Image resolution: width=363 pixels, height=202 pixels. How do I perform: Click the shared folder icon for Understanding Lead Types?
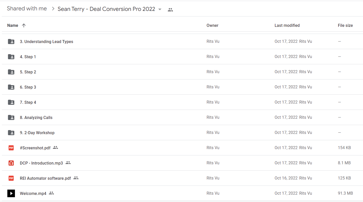[x=11, y=42]
